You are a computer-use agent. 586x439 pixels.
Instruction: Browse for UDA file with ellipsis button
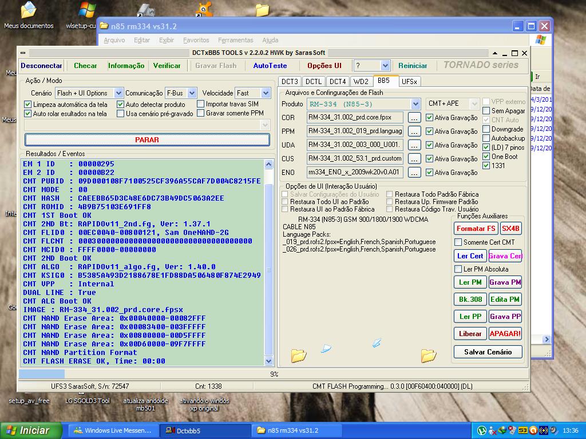pos(414,145)
